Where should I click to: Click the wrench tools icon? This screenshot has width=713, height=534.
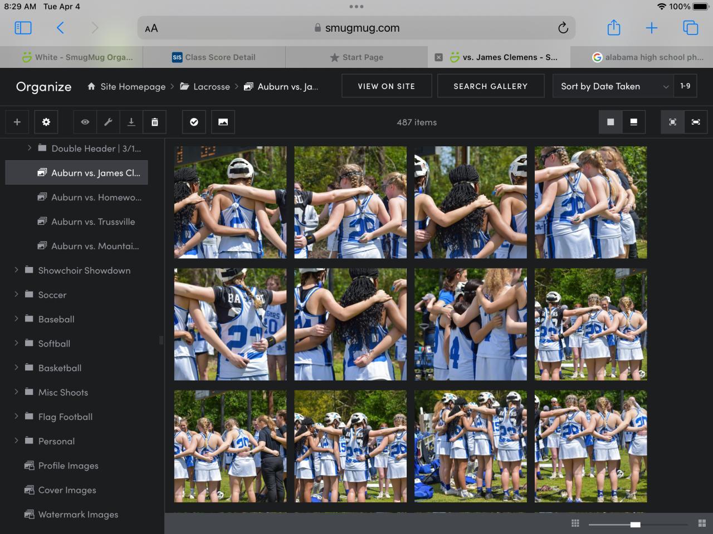tap(108, 122)
